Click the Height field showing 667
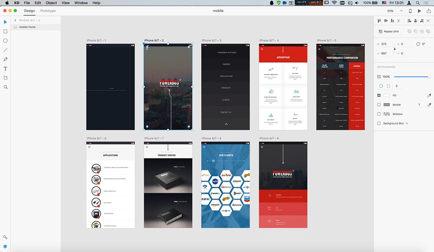 [387, 53]
